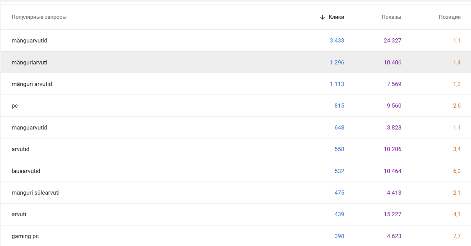Click the sort arrow next to Клики

pyautogui.click(x=322, y=17)
